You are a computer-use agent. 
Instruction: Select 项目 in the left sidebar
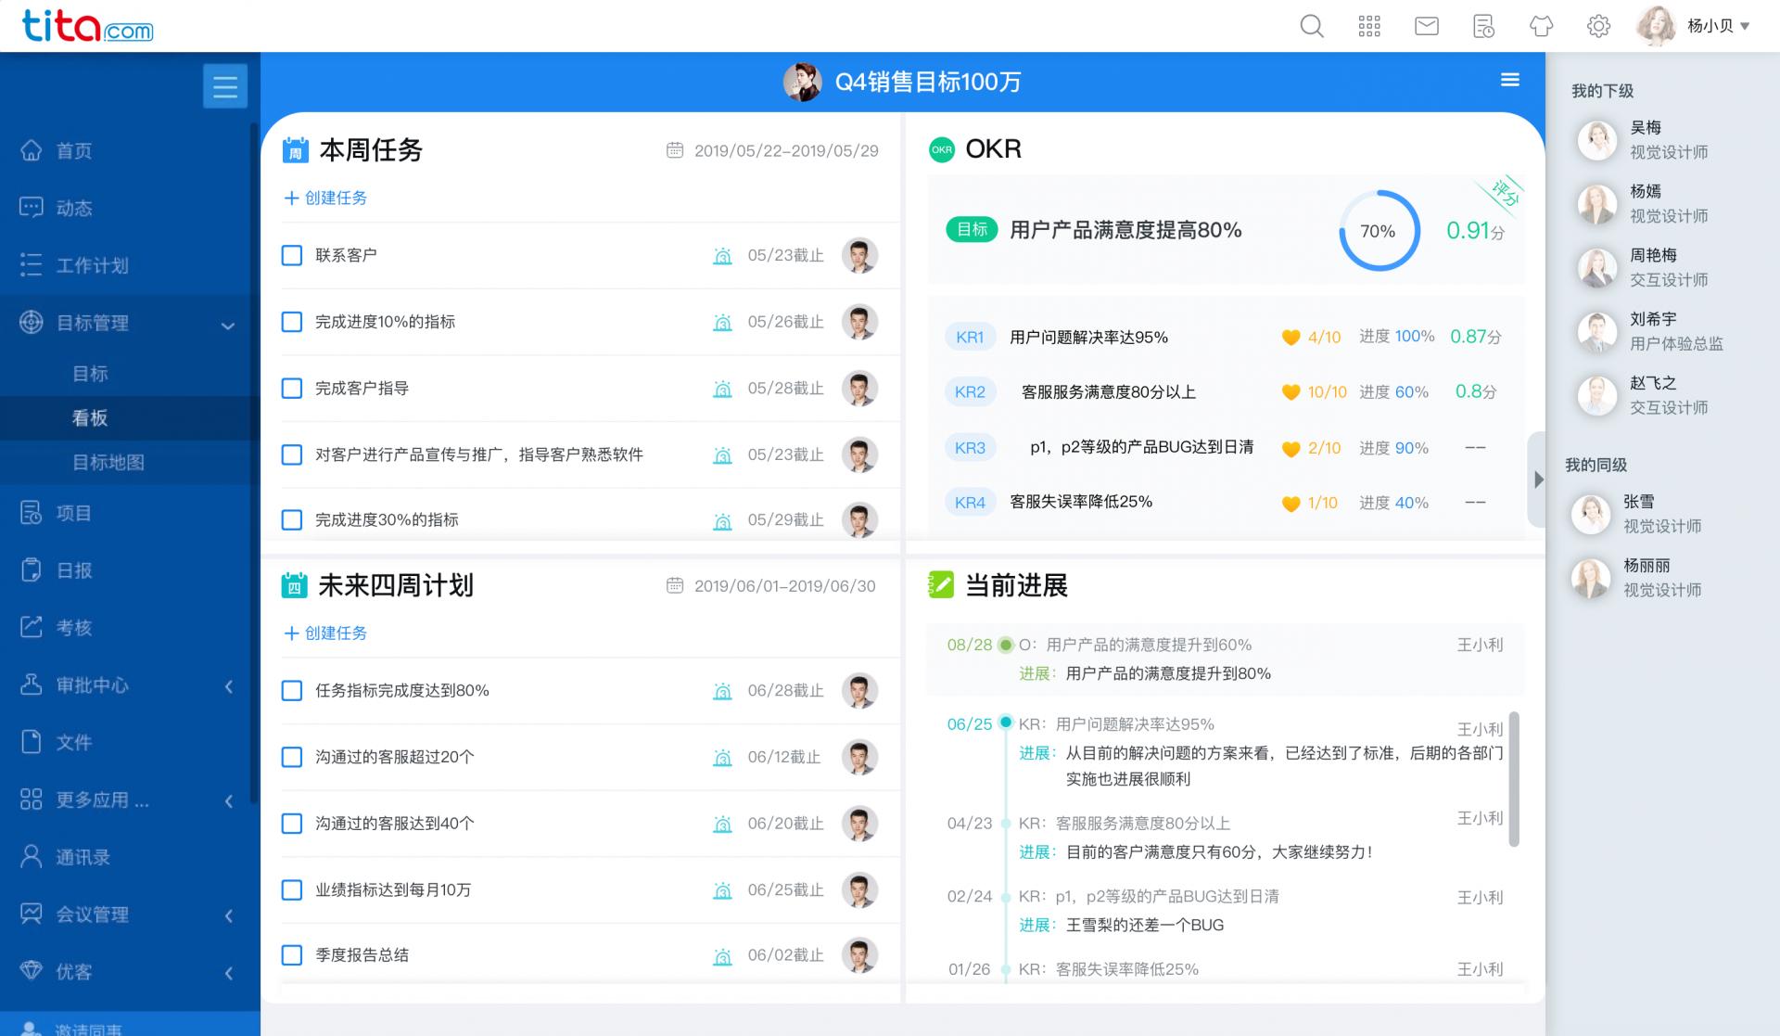click(x=74, y=513)
